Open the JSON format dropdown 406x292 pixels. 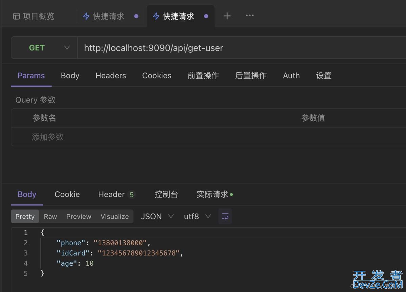tap(157, 216)
